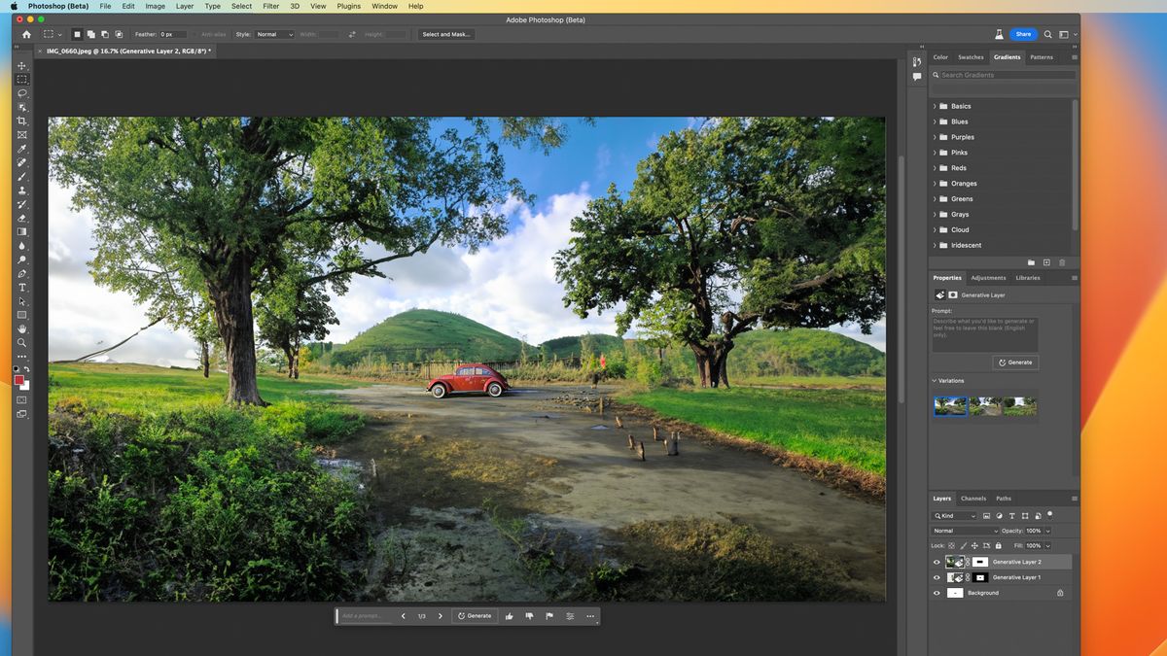Enable the Lock transparent pixels toggle

pos(951,545)
